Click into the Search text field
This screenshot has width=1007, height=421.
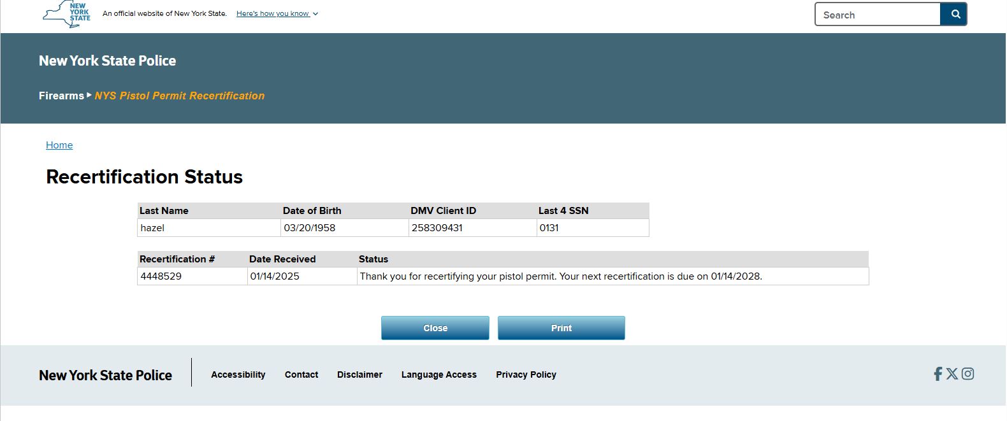[878, 15]
